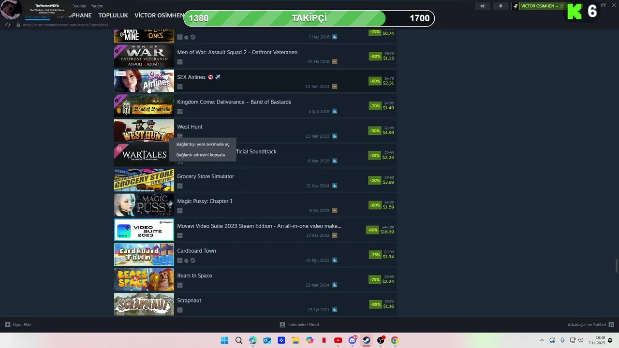Open taskbar Search magnifier
Viewport: 619px width, 348px height.
239,340
